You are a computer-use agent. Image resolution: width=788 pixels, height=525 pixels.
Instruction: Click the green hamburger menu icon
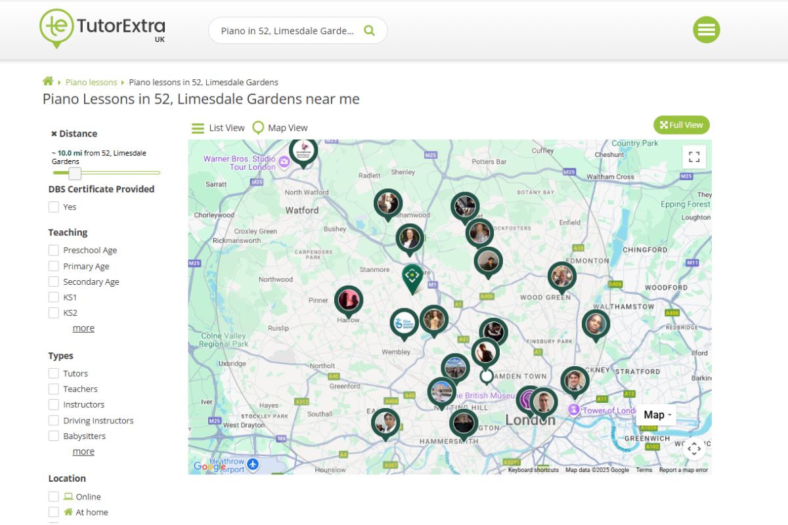point(707,30)
